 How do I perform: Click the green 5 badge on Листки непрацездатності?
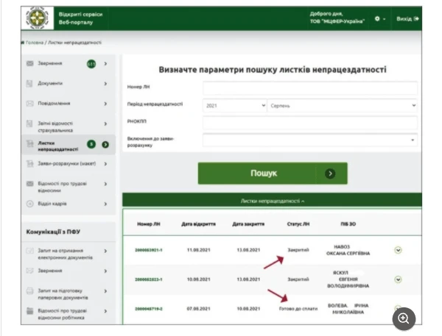(x=91, y=144)
